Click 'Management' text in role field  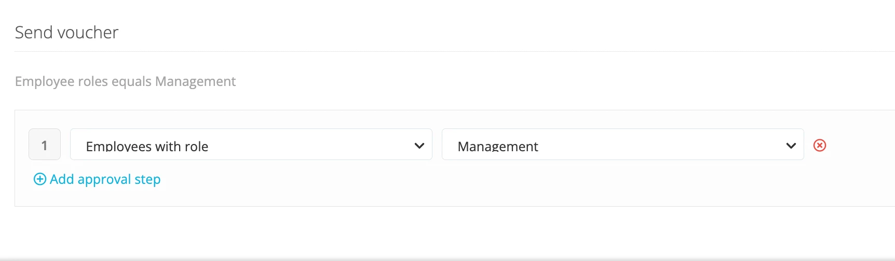[498, 147]
